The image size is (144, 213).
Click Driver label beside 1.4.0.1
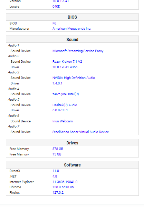click(15, 83)
